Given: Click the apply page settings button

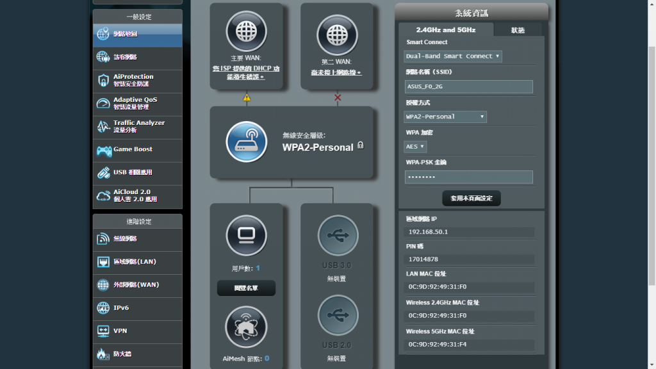Looking at the screenshot, I should [x=471, y=199].
